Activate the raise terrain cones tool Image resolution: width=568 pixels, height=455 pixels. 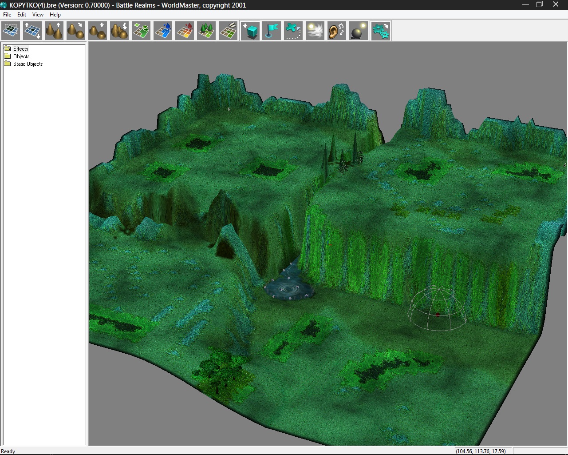pyautogui.click(x=54, y=31)
